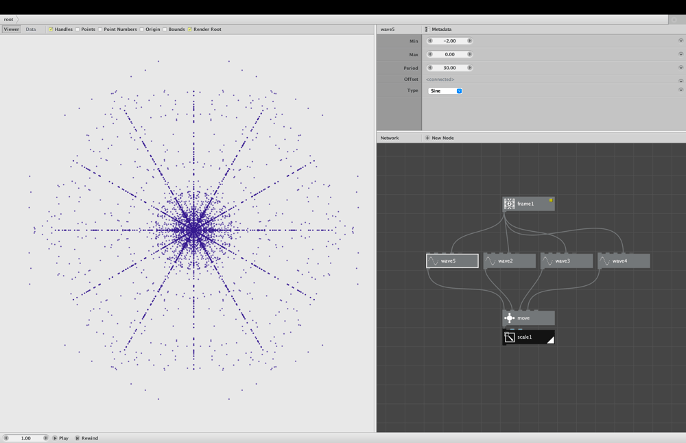The height and width of the screenshot is (443, 686).
Task: Click the Rewind icon
Action: pyautogui.click(x=78, y=438)
